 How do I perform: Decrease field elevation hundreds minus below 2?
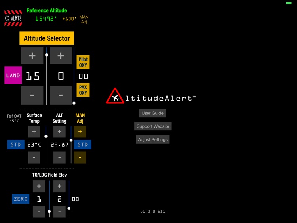[59, 212]
